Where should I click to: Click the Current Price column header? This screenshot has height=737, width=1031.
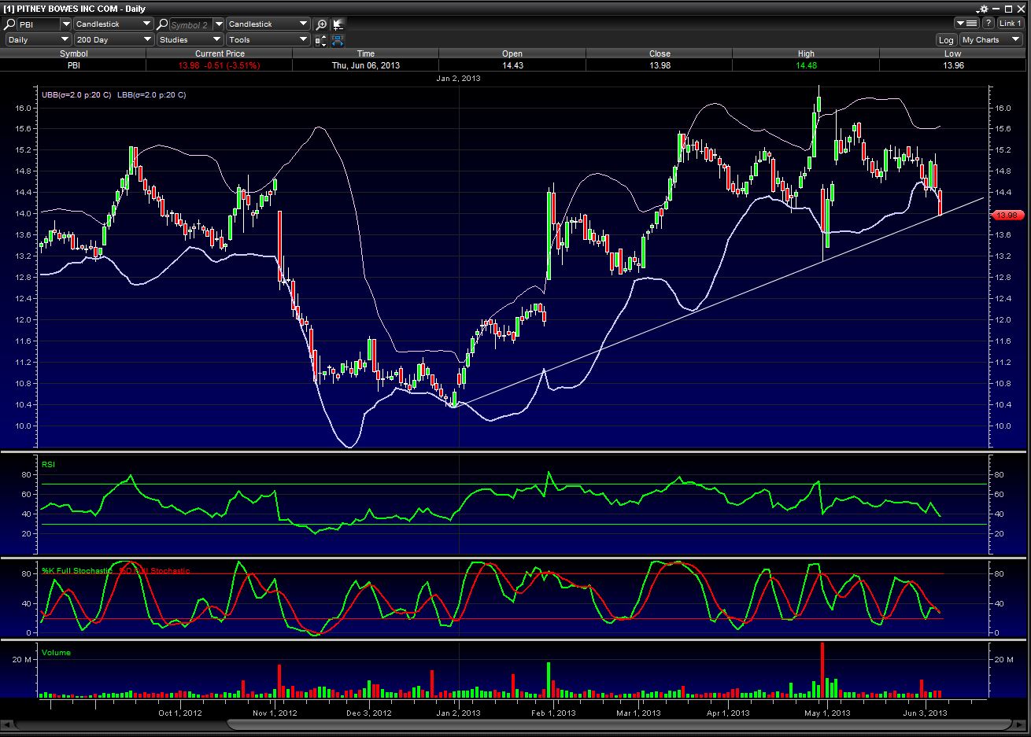pyautogui.click(x=219, y=53)
